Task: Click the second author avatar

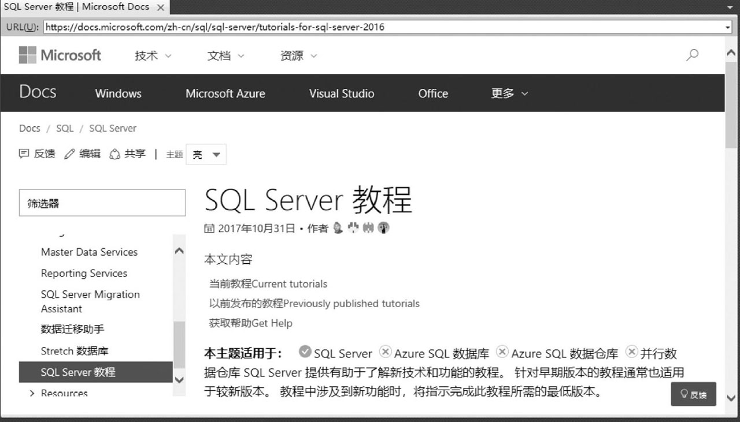Action: [353, 228]
